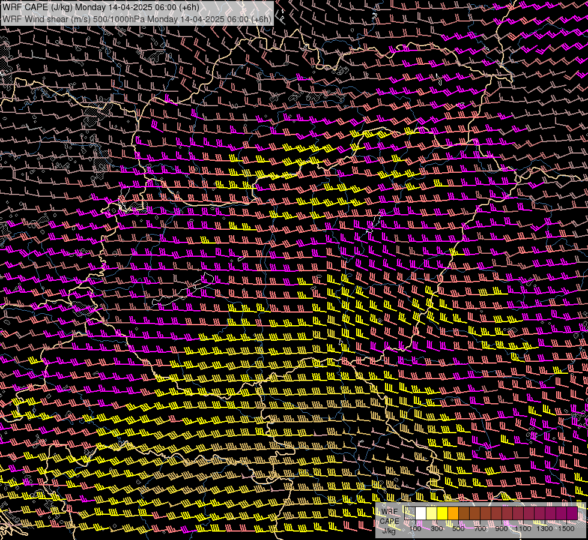Click the 100 legend value label

(415, 529)
